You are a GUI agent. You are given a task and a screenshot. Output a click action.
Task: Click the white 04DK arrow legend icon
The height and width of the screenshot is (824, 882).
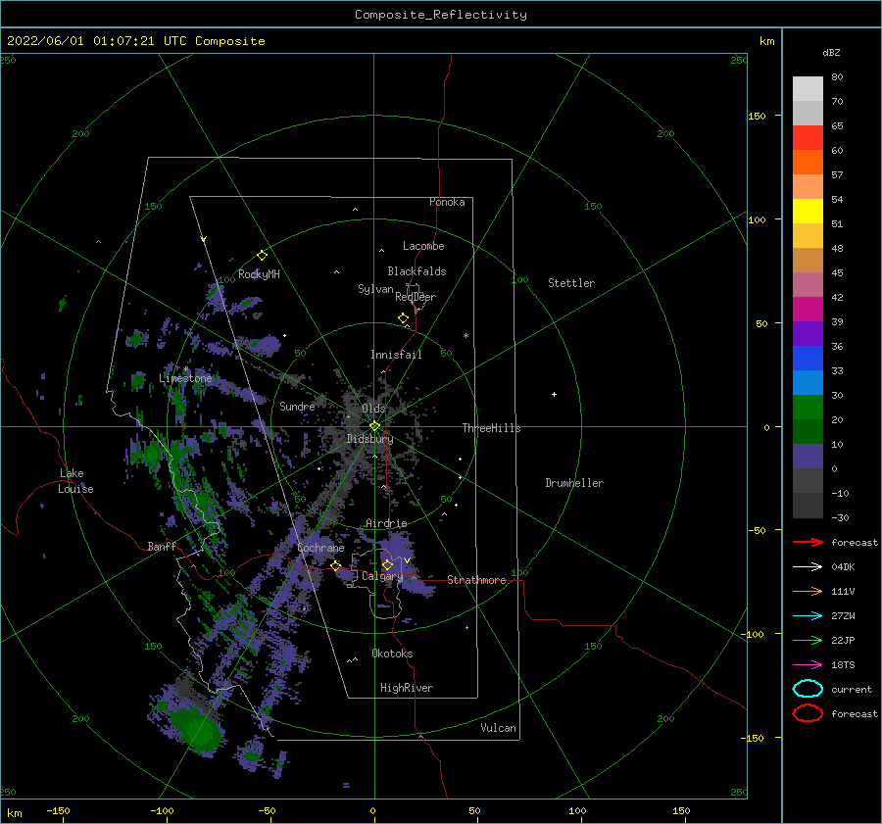click(808, 566)
